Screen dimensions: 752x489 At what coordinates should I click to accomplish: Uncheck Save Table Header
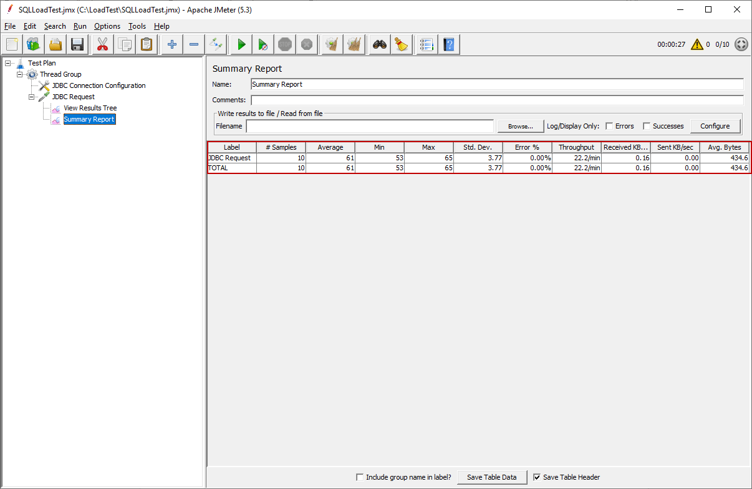(x=537, y=477)
